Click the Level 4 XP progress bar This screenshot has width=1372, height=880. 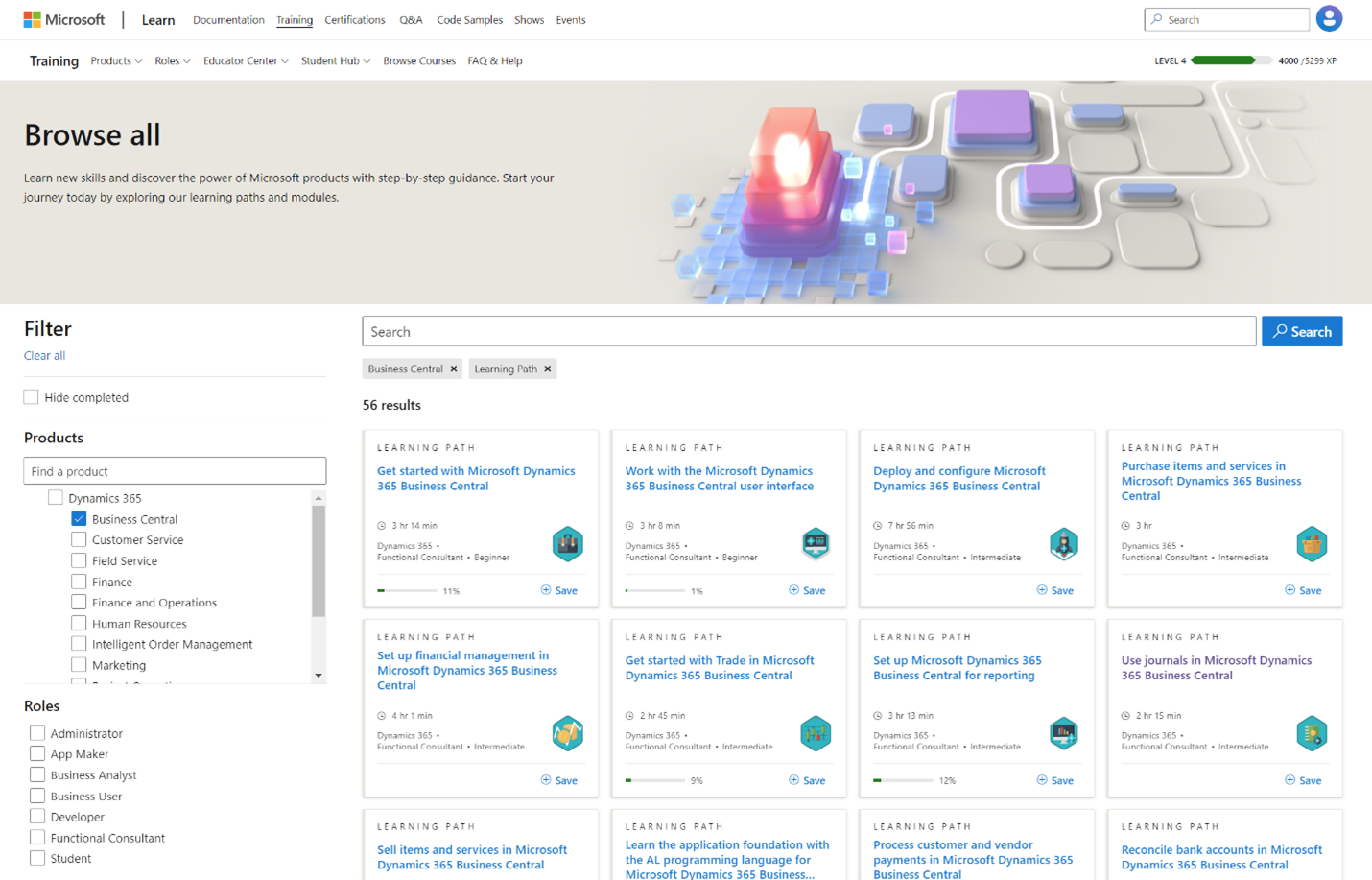(x=1231, y=60)
